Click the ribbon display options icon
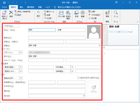140x103 pixels. coord(116,3)
